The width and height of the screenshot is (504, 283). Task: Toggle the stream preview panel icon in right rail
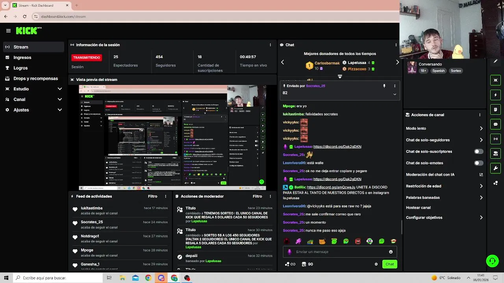[495, 80]
